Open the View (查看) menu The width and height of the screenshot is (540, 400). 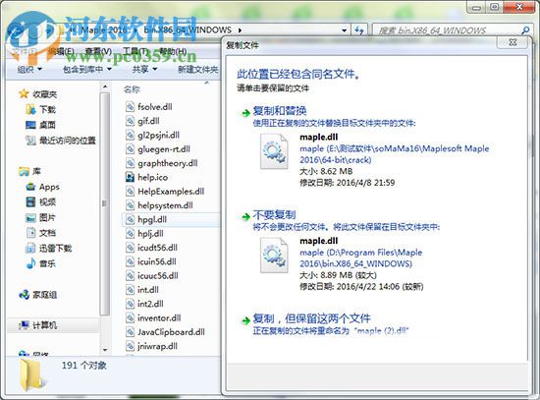99,52
